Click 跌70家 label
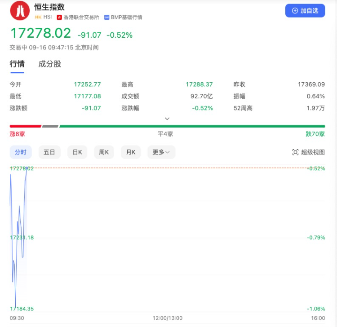Image resolution: width=337 pixels, height=327 pixels. point(315,134)
